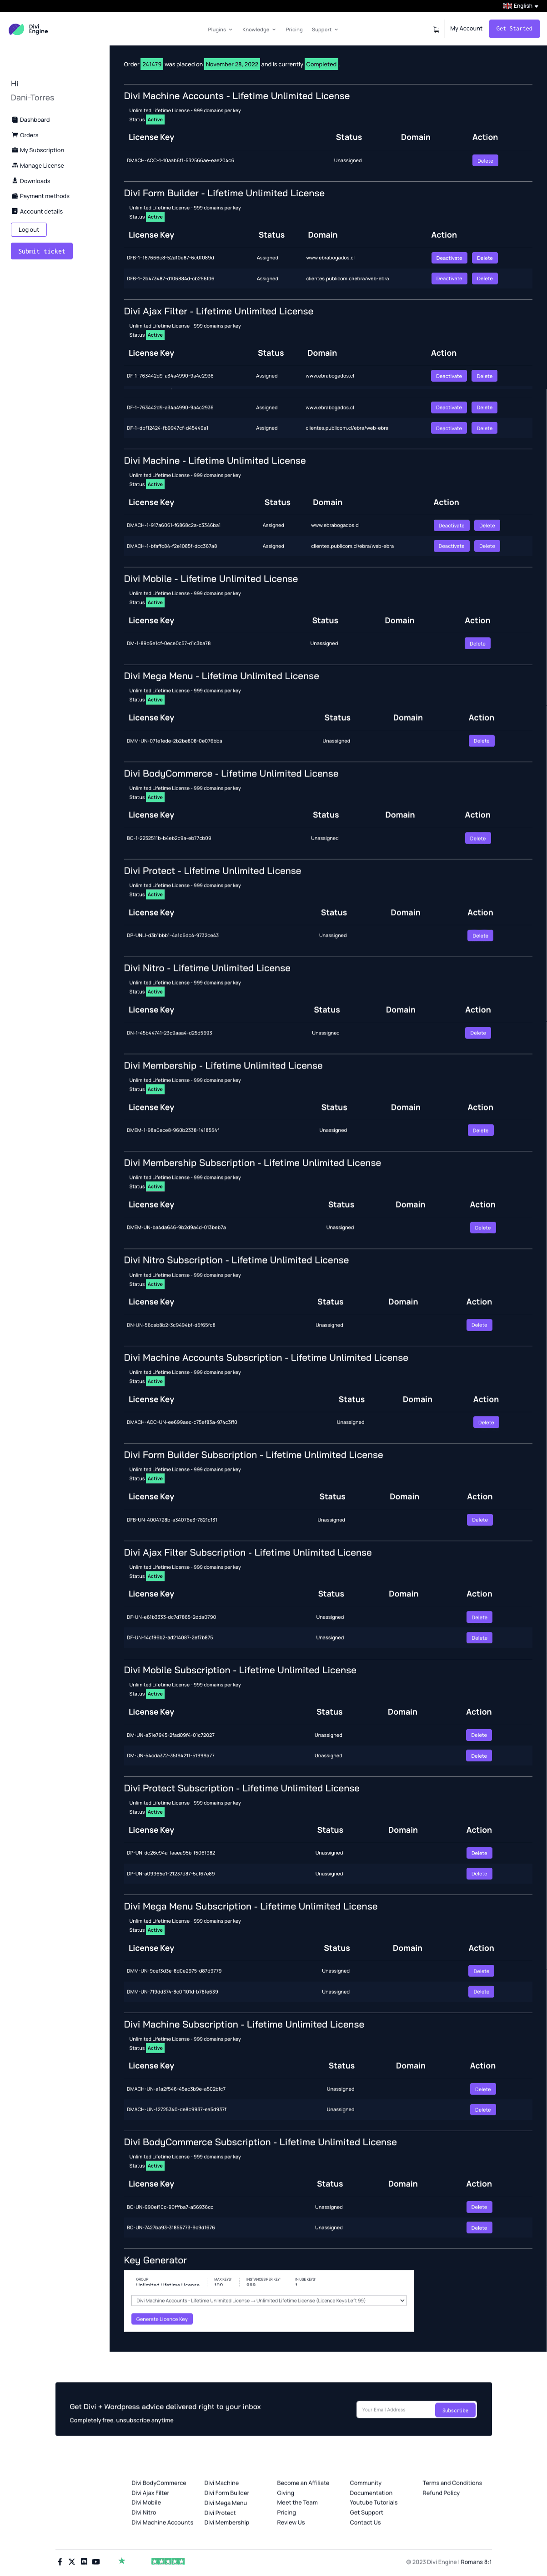Expand the Plugins menu
The width and height of the screenshot is (547, 2576).
click(x=219, y=30)
